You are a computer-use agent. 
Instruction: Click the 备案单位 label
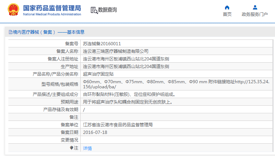tap(69, 125)
